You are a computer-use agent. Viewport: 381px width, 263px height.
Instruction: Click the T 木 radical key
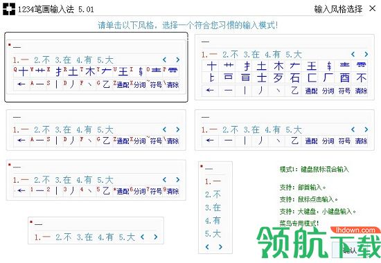(88, 71)
